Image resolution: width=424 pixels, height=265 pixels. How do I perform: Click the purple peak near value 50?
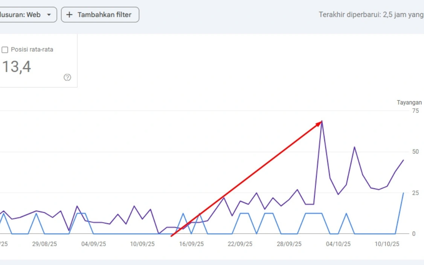[354, 147]
